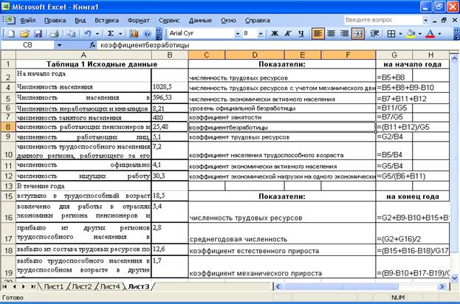Viewport: 460px width, 304px height.
Task: Toggle underline formatting (Ч)
Action: [x=301, y=34]
